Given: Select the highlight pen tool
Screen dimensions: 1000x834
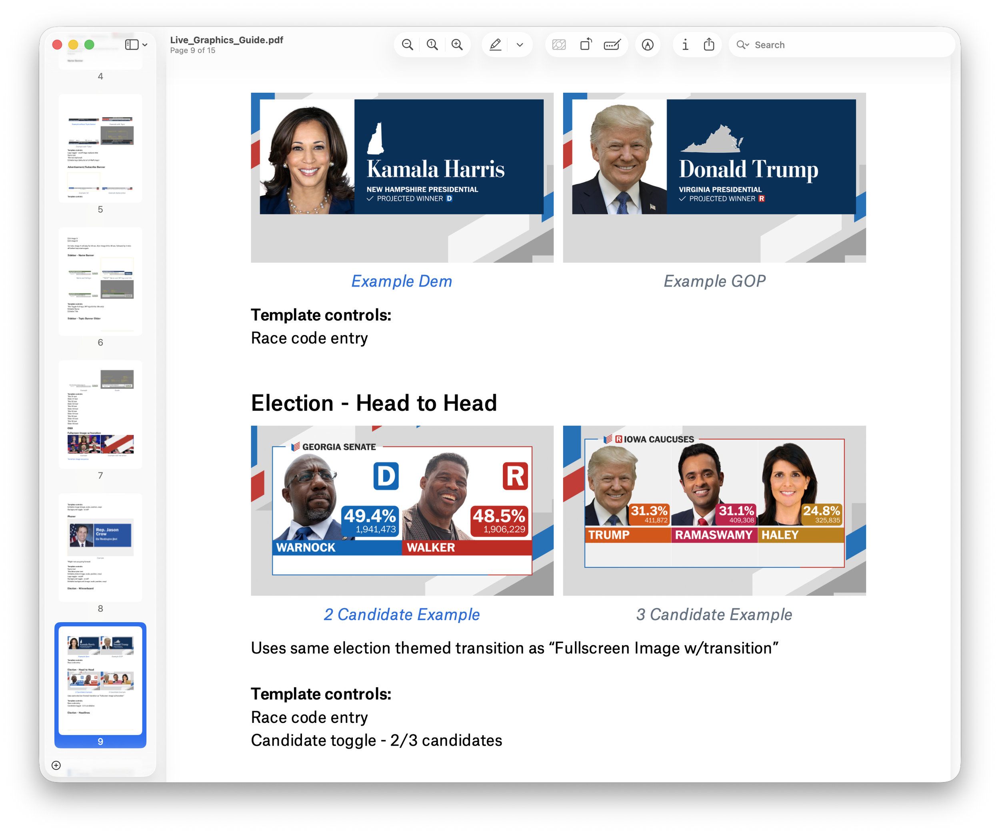Looking at the screenshot, I should (495, 45).
